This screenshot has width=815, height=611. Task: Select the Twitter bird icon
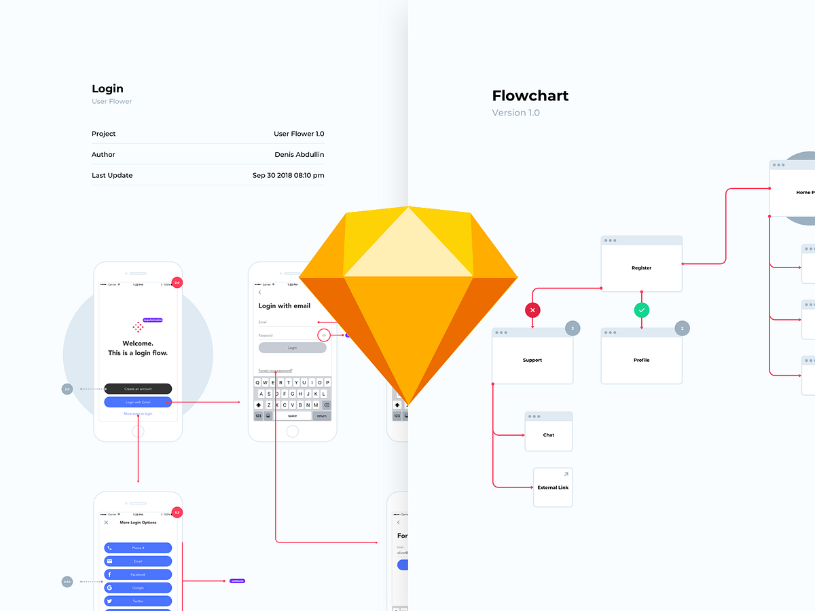109,601
